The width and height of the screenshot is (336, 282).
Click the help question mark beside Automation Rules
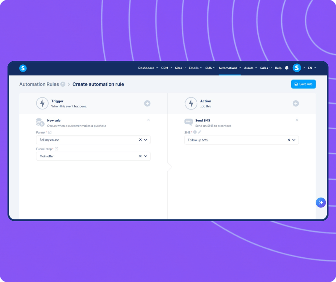(x=63, y=84)
